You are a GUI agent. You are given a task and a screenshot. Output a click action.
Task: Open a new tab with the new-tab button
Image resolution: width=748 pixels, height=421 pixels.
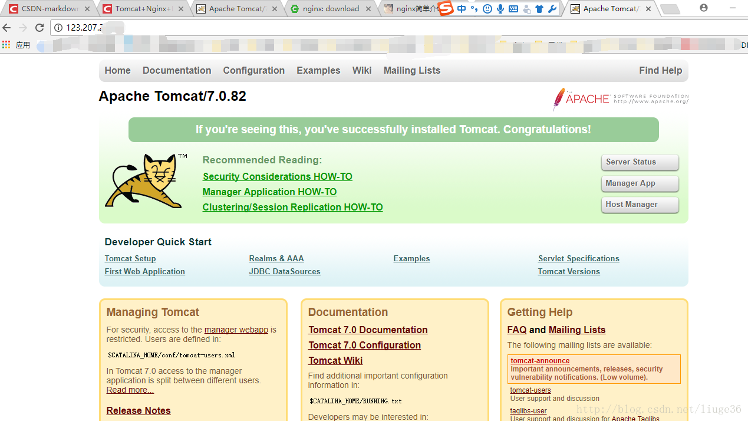669,9
